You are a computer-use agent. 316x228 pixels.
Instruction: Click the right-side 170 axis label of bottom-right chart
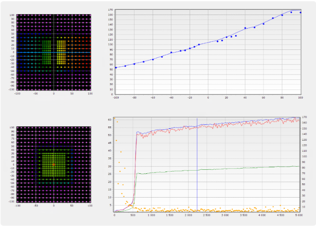click(x=305, y=118)
